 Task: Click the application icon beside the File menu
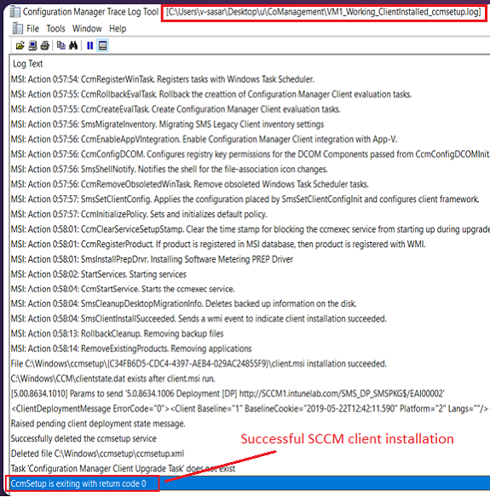(x=17, y=28)
